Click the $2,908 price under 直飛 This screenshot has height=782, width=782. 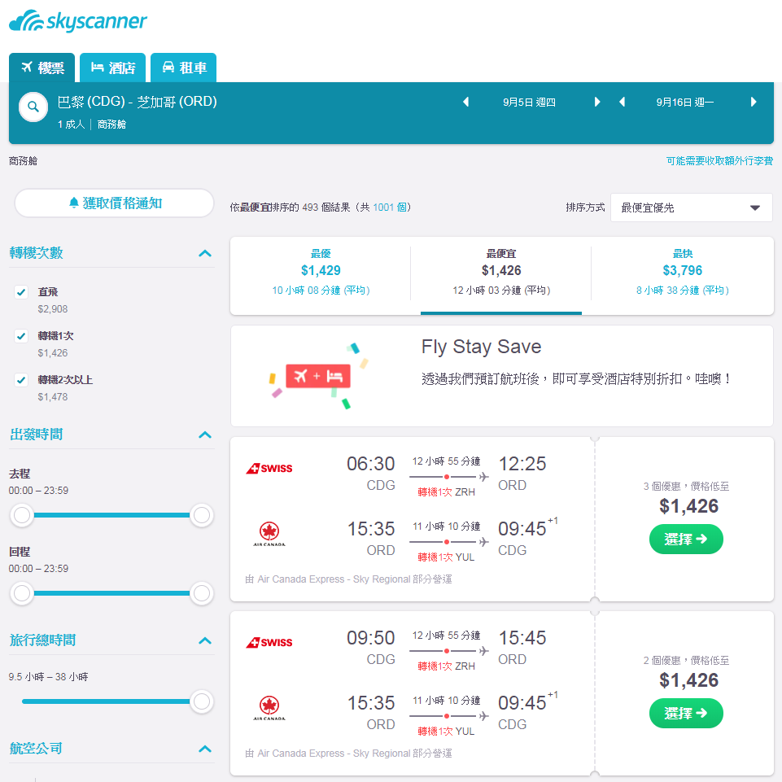(53, 308)
